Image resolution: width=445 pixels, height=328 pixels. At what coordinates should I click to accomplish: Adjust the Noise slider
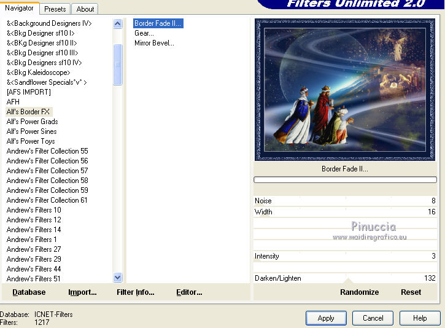coord(345,201)
